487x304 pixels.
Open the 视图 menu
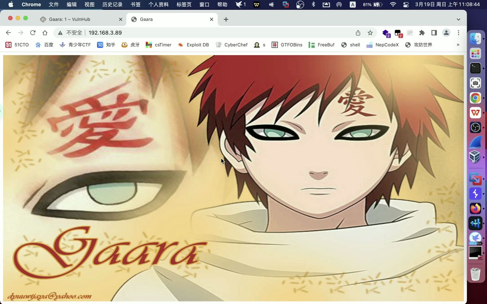[89, 5]
